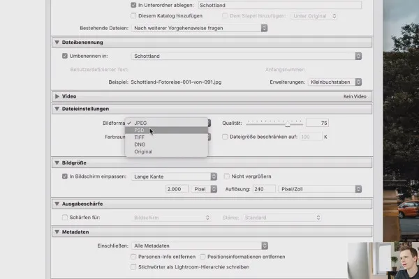Click the Qualität slider handle
Viewport: 419px width, 279px height.
click(x=288, y=124)
